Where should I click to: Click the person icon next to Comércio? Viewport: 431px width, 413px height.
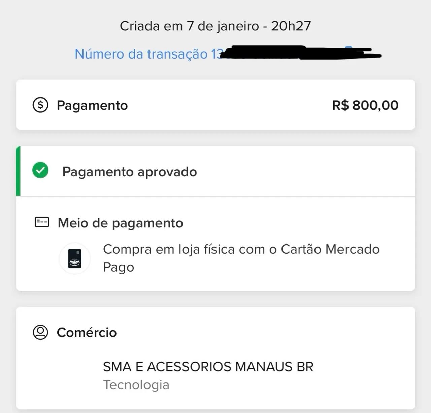point(40,333)
